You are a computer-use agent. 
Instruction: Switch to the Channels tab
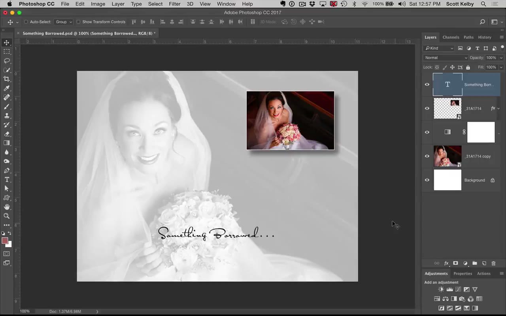[x=451, y=37]
